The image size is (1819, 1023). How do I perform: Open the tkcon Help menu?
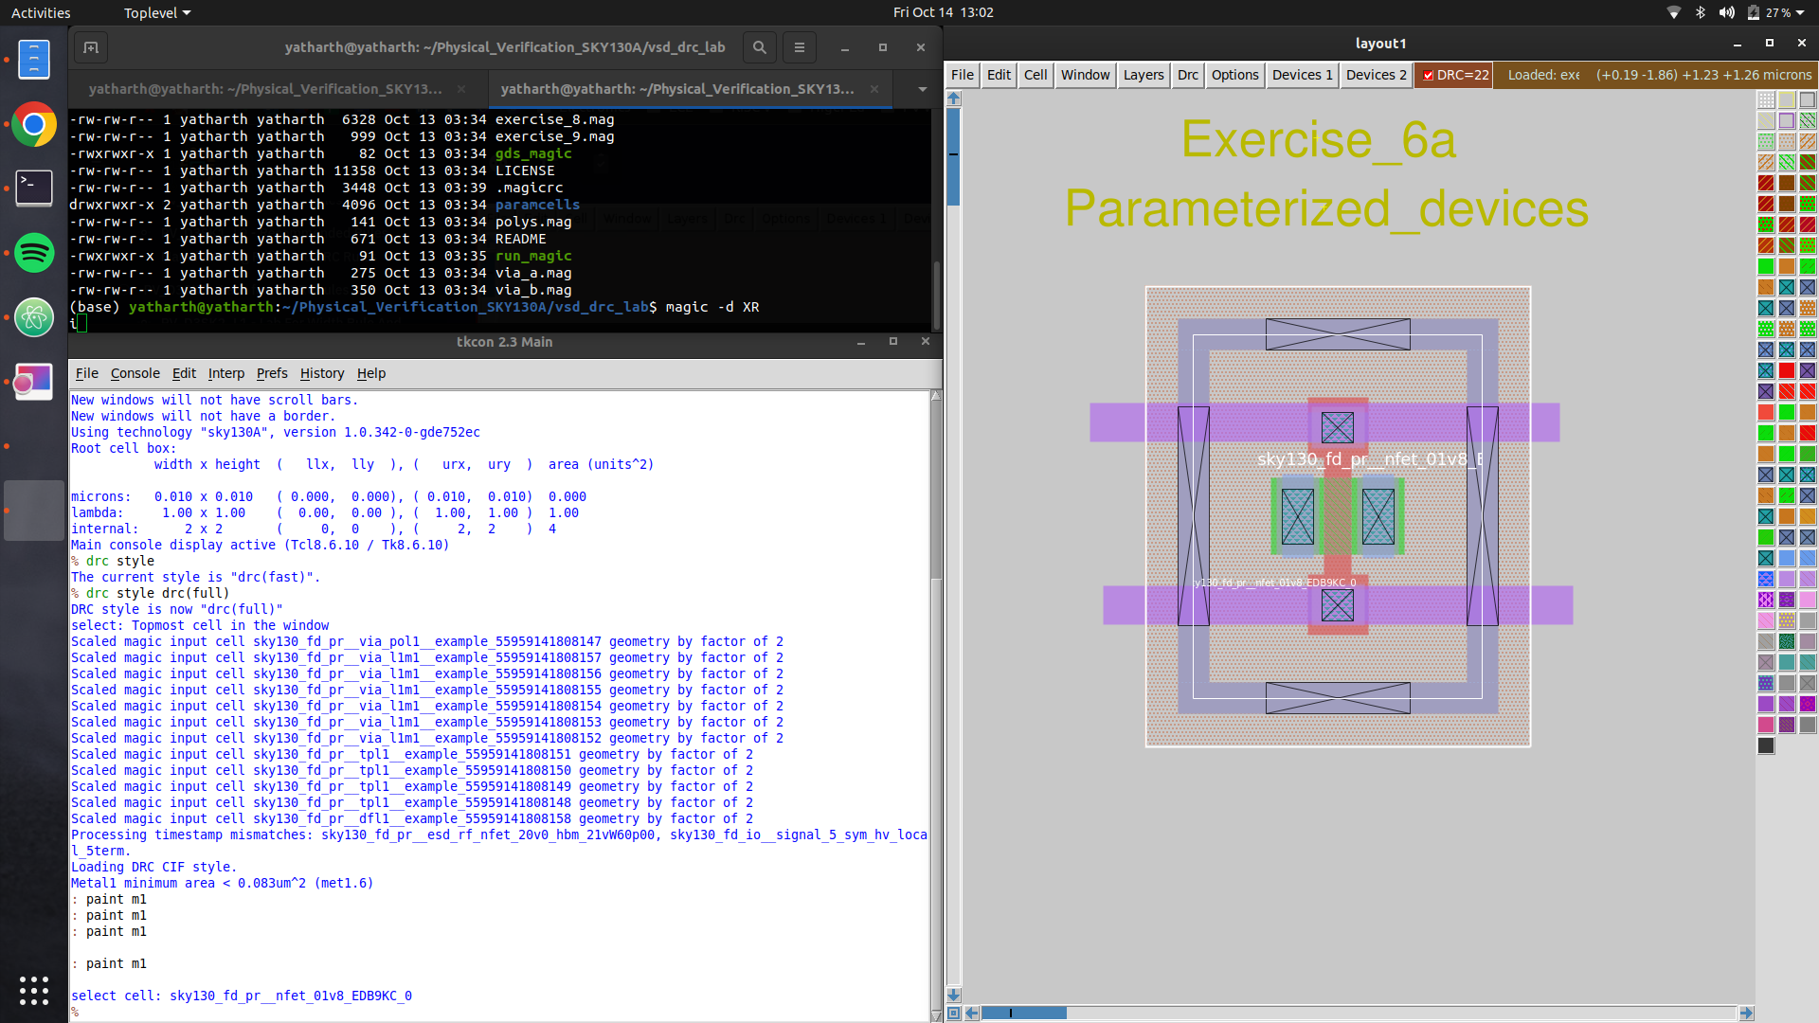pyautogui.click(x=371, y=373)
